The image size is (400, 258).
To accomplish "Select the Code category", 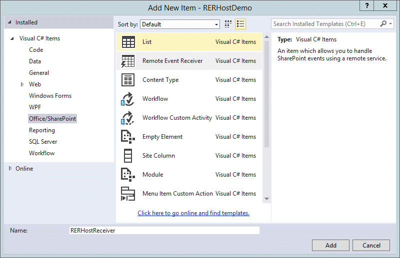I will tap(36, 50).
